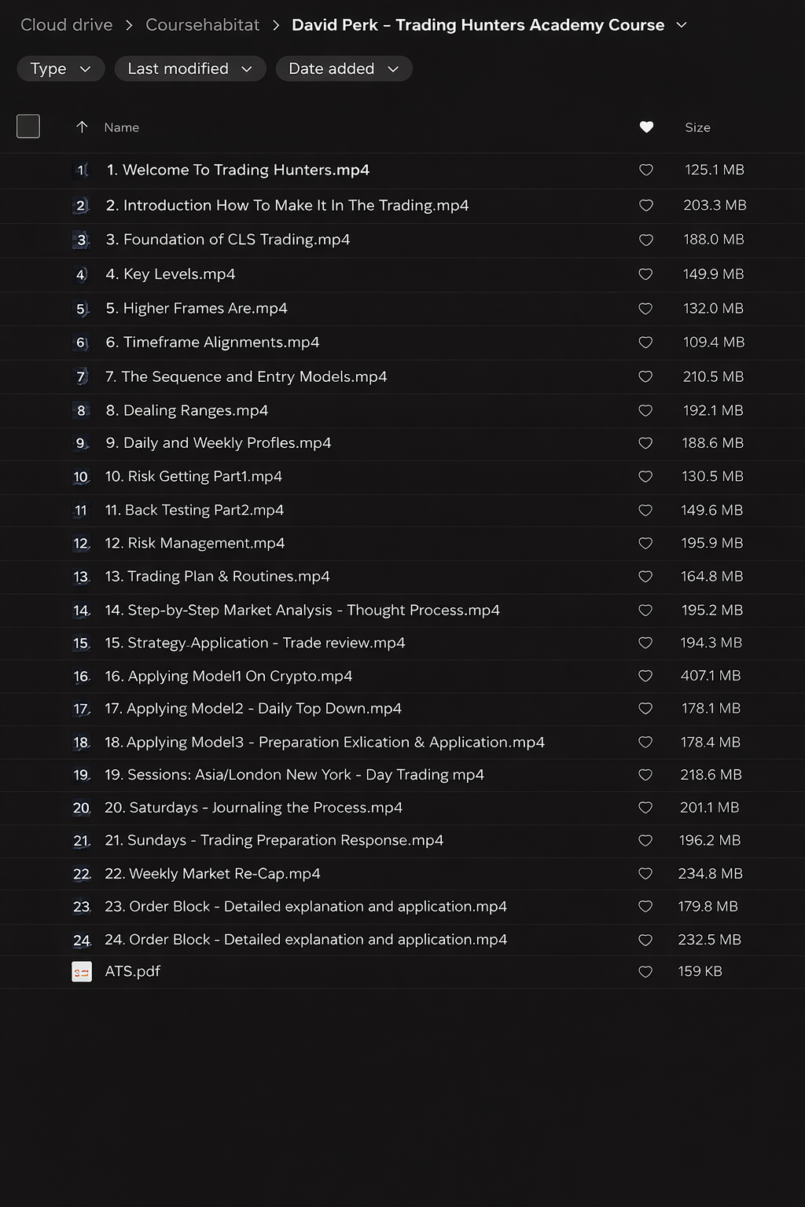Toggle favorite heart on ATS.pdf
Screen dimensions: 805x1207
coord(645,972)
